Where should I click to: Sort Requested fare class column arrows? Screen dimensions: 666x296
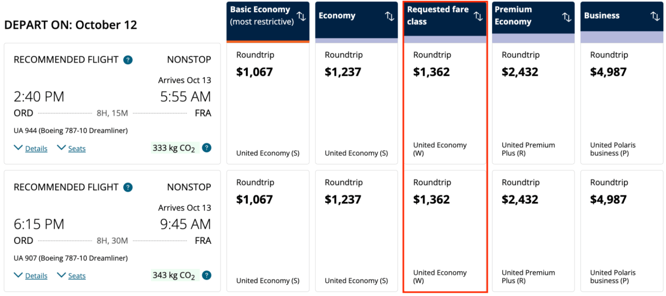(x=478, y=17)
